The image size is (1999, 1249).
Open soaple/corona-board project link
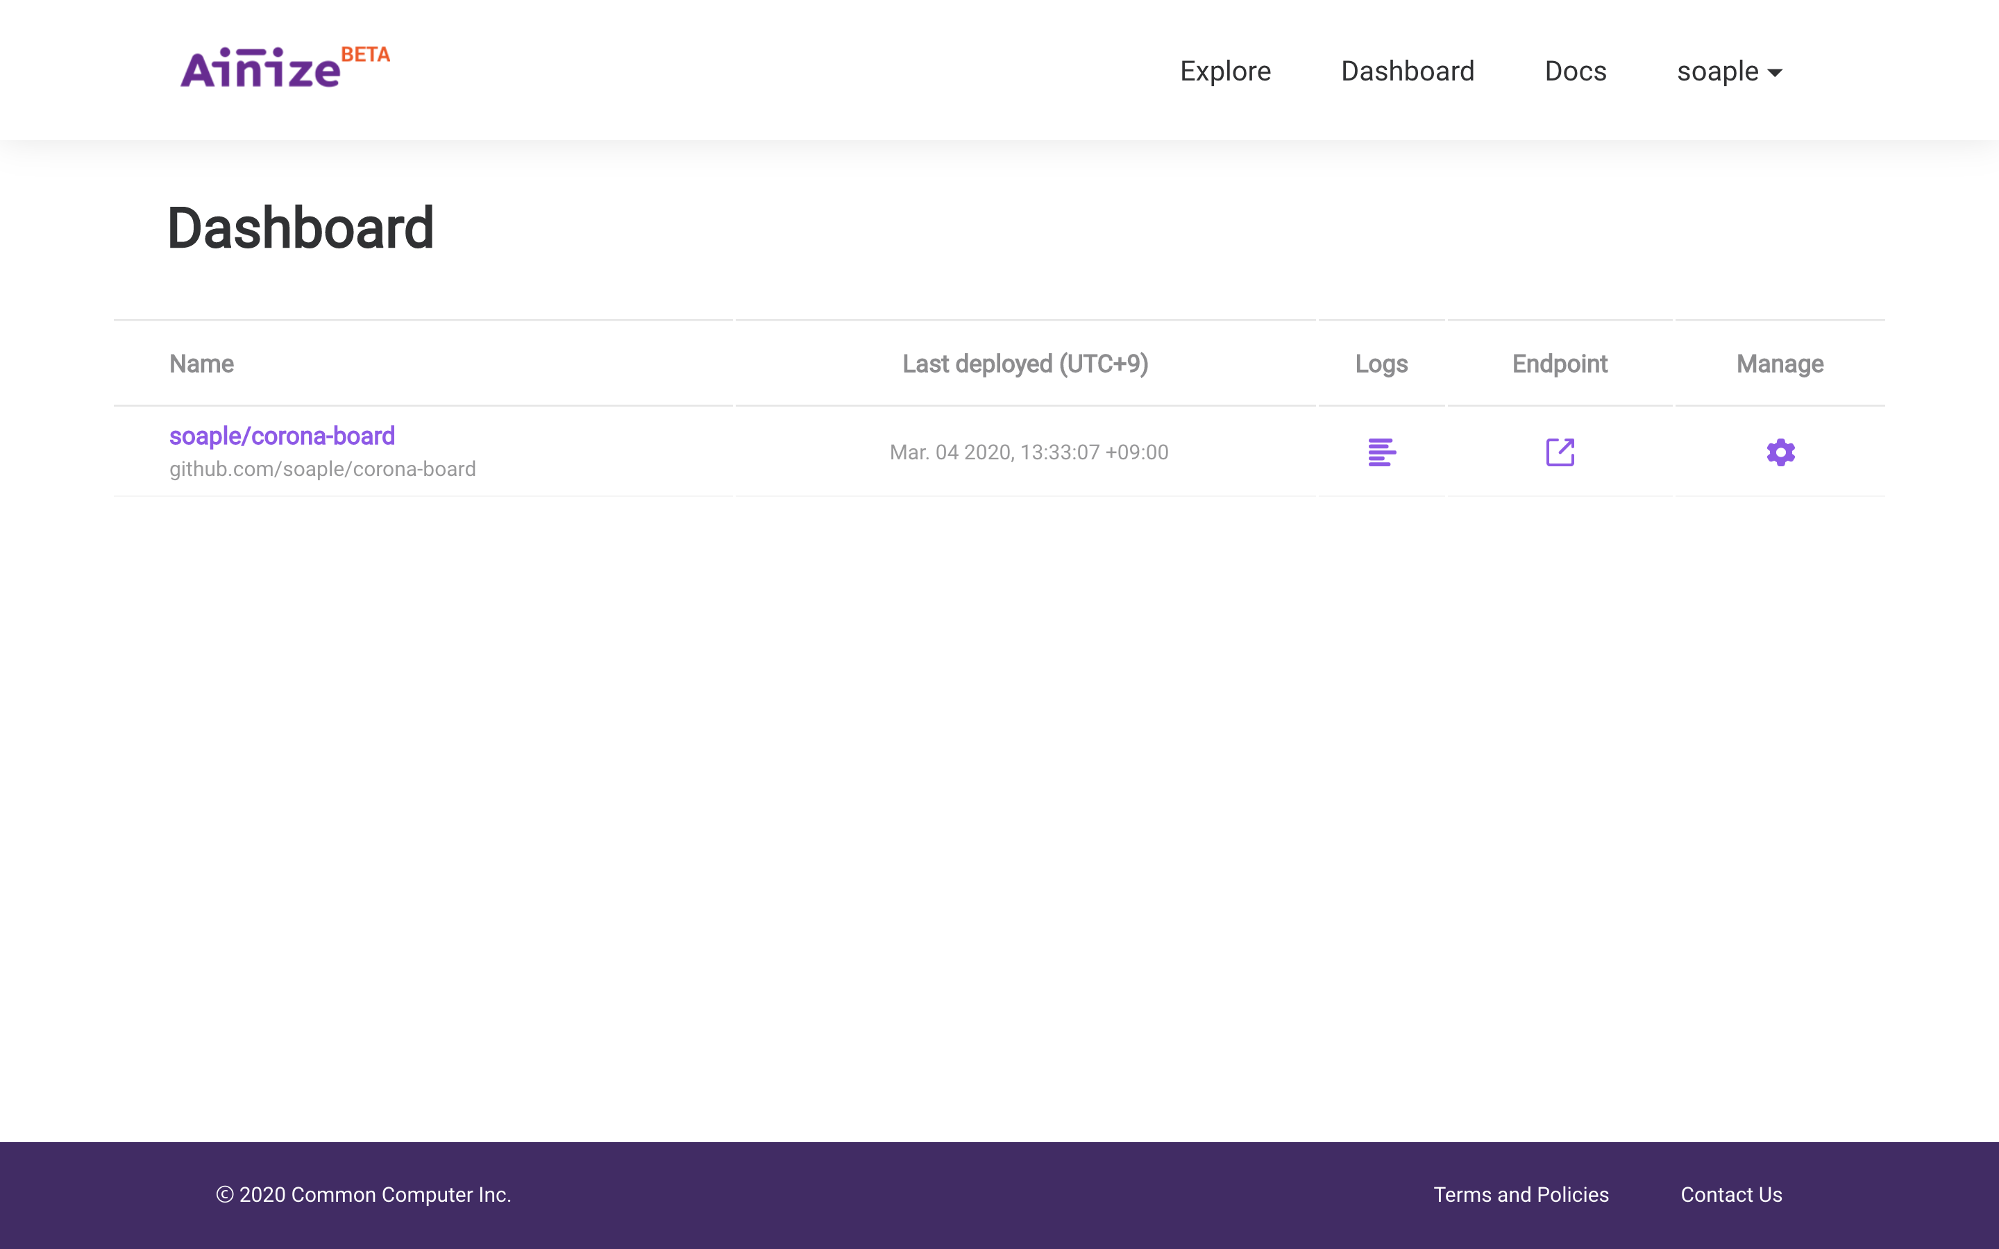(282, 436)
